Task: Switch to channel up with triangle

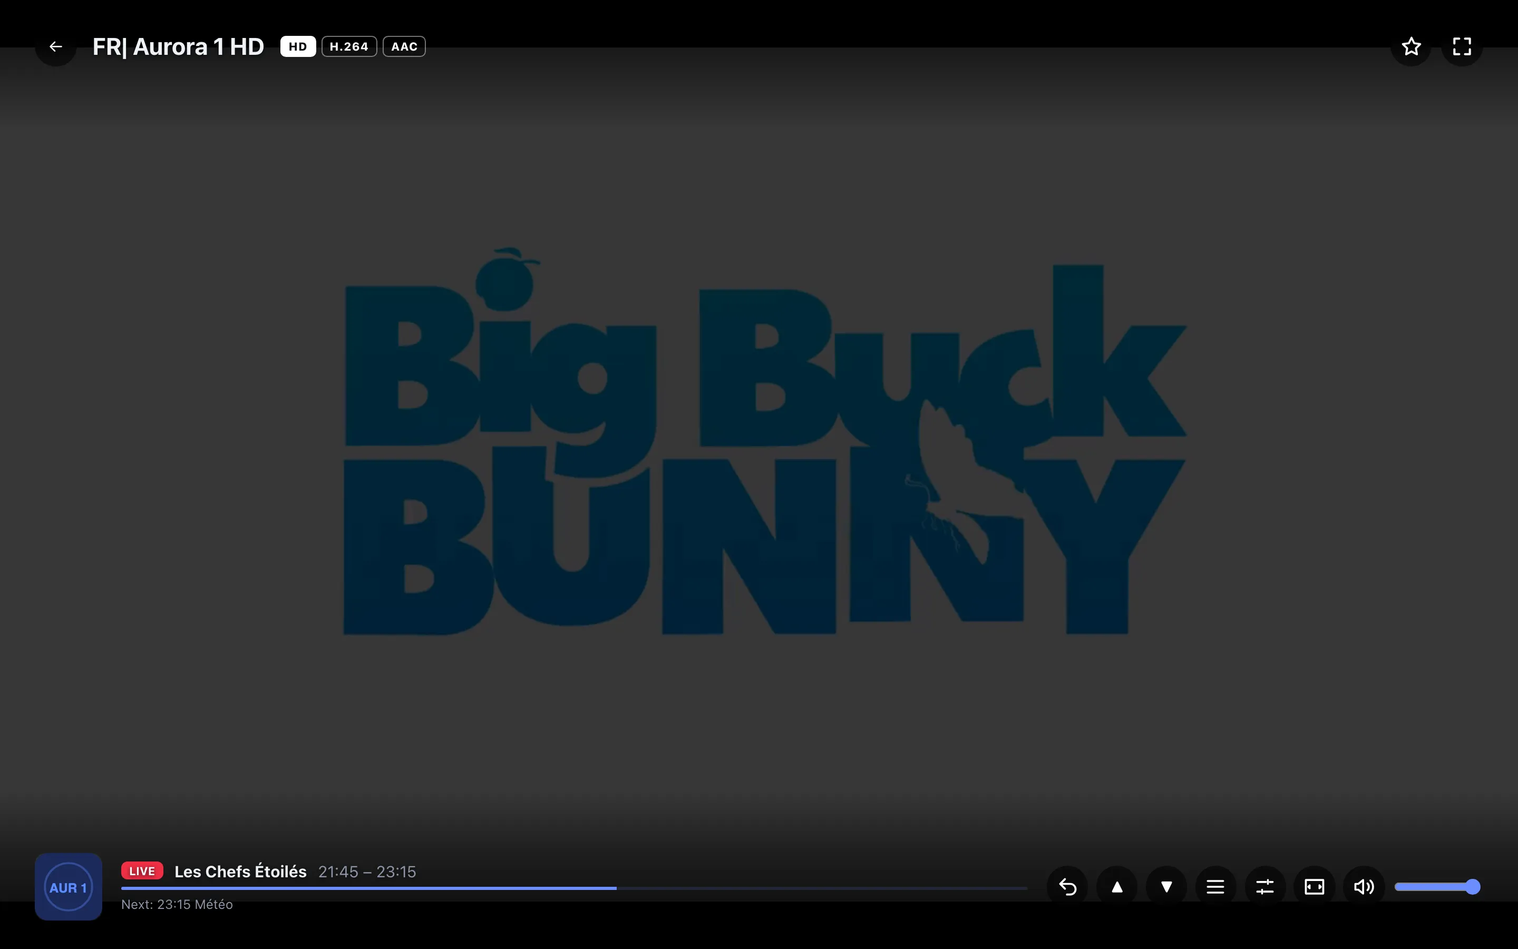Action: pos(1117,887)
